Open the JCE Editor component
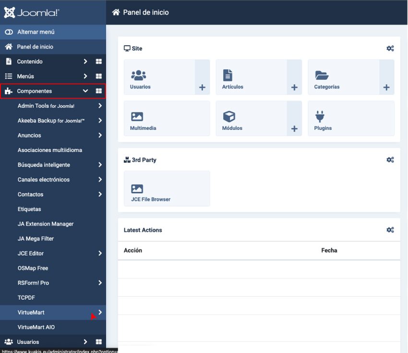The image size is (408, 353). coord(31,254)
